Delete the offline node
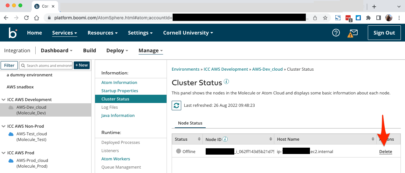Screen dimensions: 405x173 point(386,151)
